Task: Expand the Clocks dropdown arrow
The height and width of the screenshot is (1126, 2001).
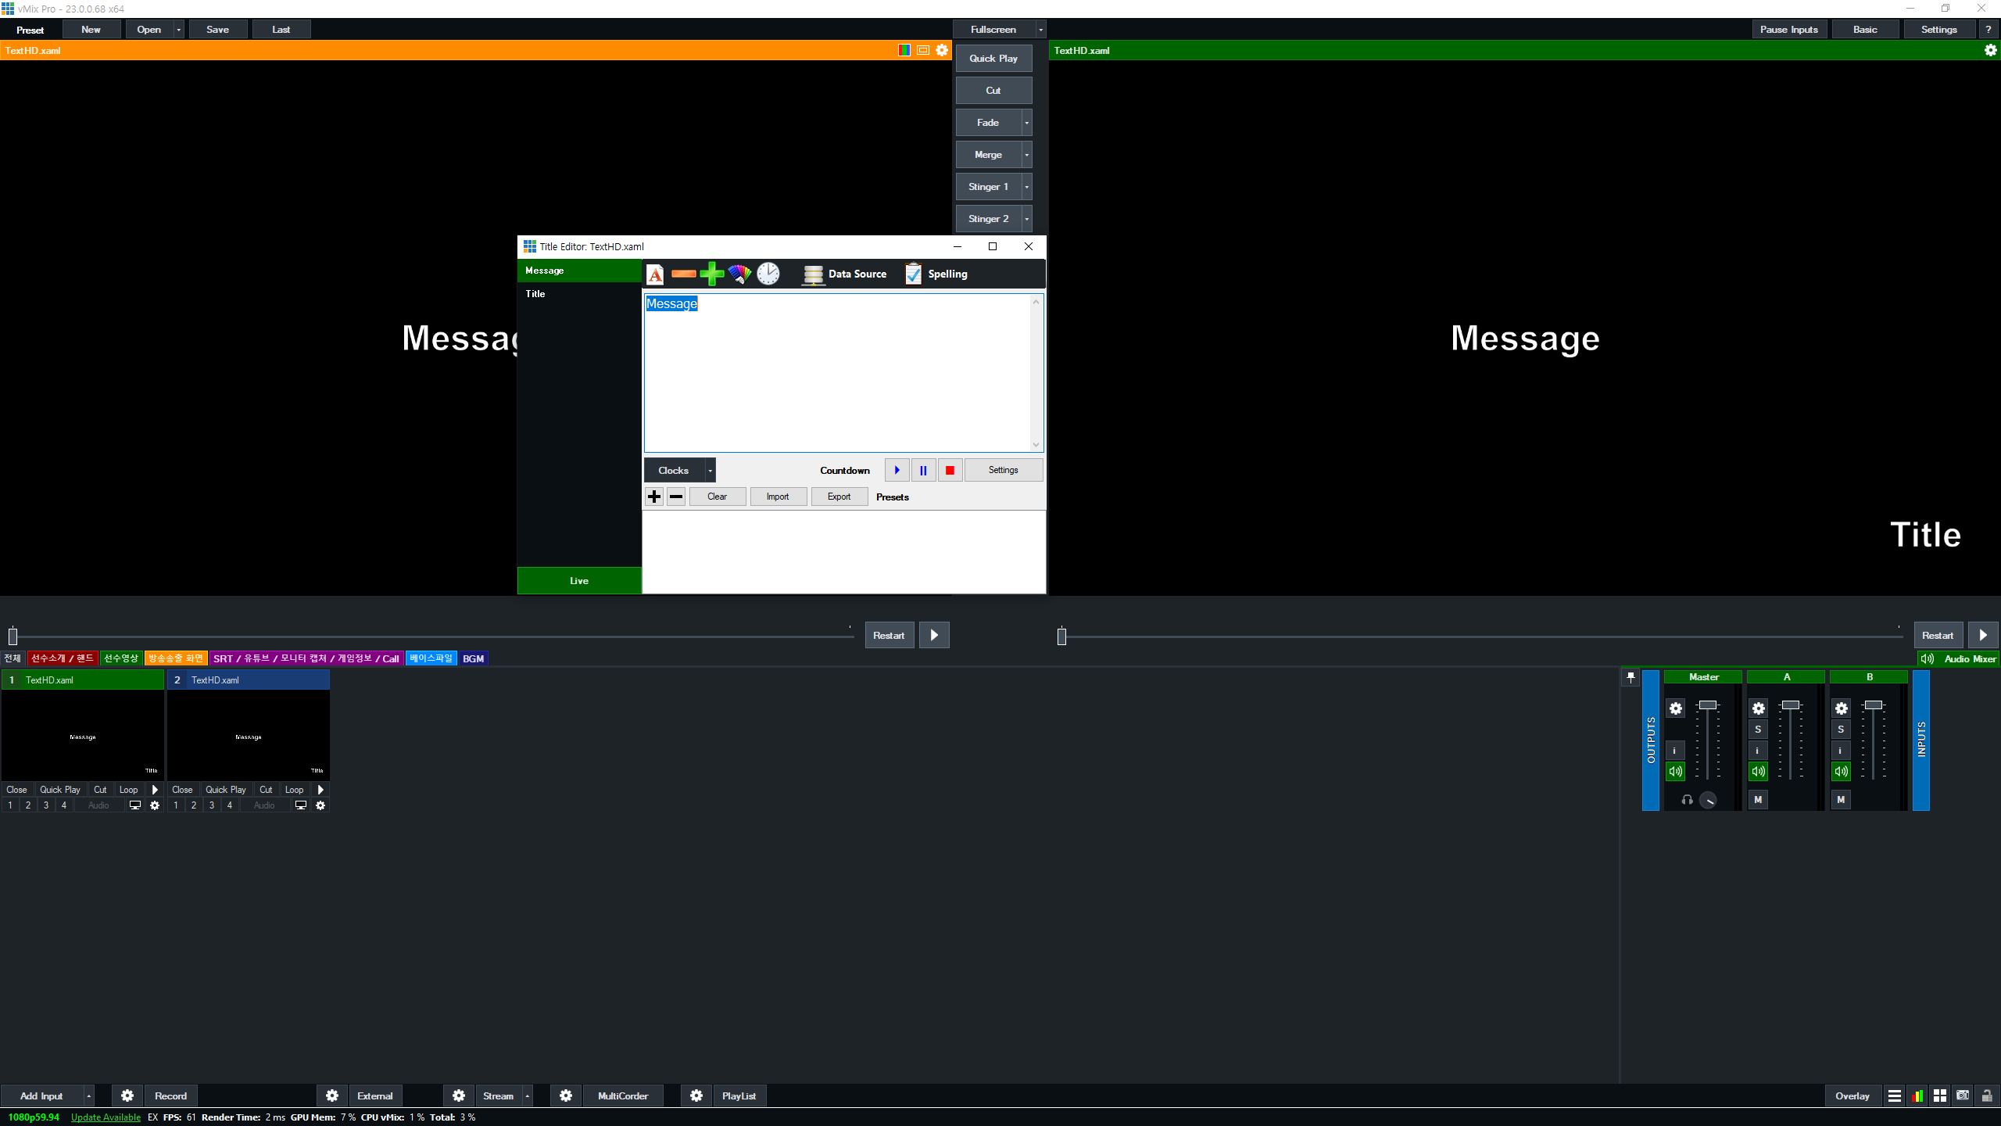Action: [x=710, y=471]
